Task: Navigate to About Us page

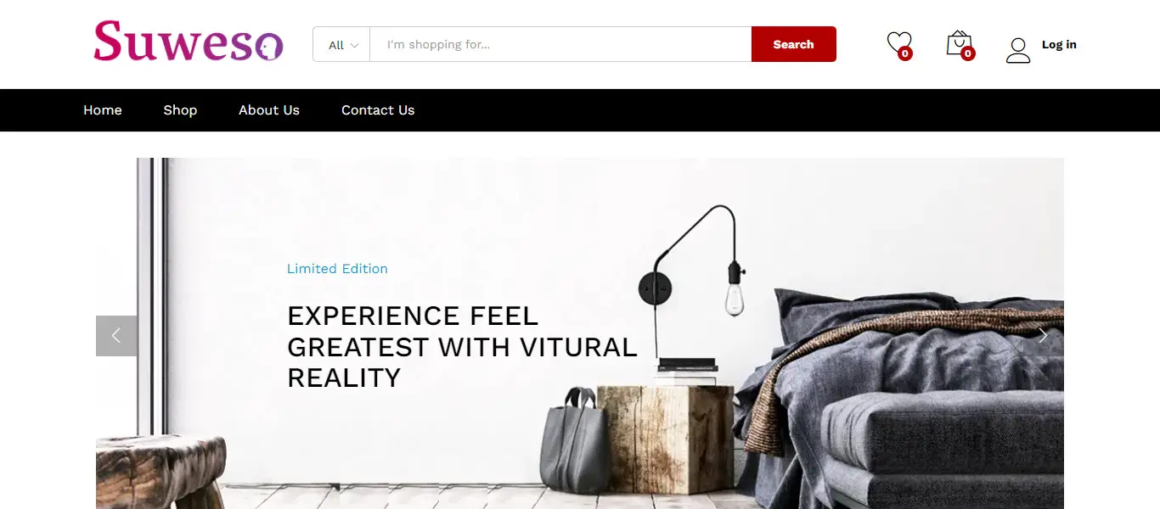Action: [269, 110]
